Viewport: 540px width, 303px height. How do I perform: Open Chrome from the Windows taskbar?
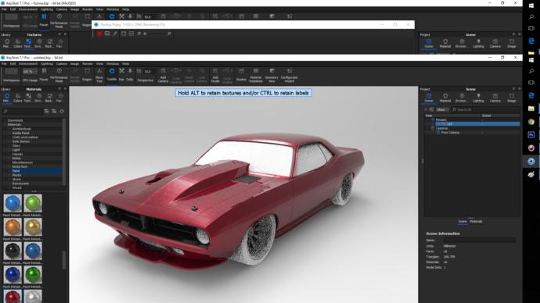point(531,122)
